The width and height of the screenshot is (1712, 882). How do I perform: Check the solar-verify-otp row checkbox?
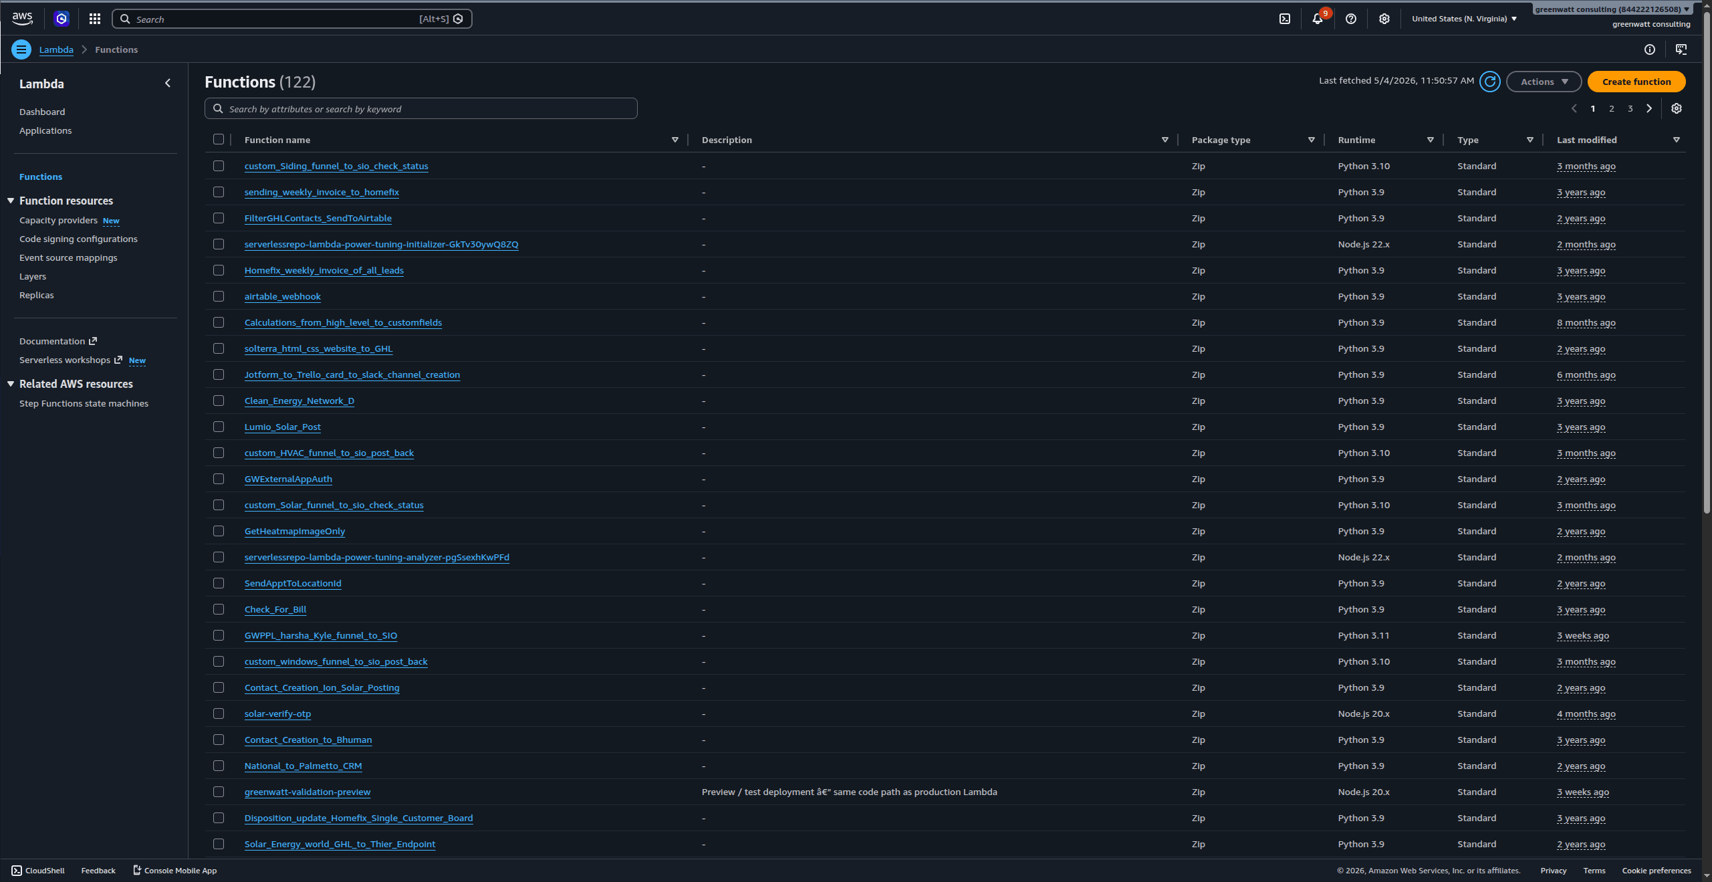[x=219, y=713]
